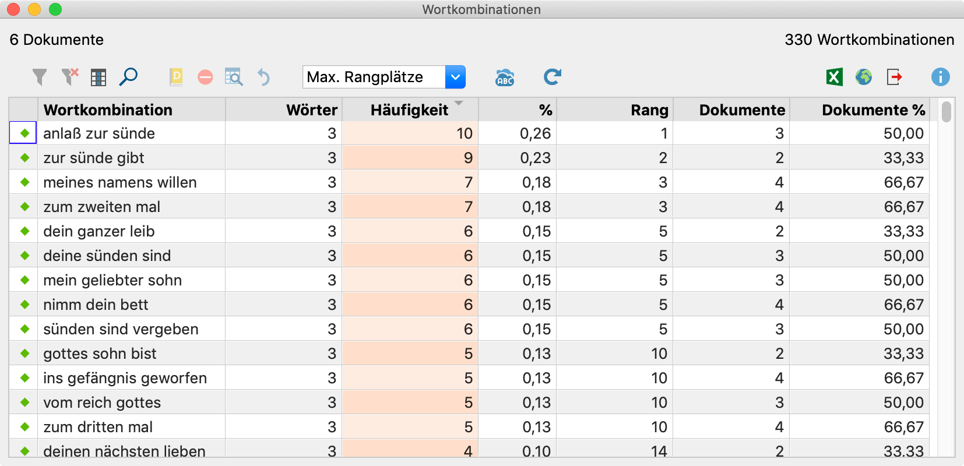Remove all filters with funnel-X icon
The image size is (964, 466).
coord(70,77)
